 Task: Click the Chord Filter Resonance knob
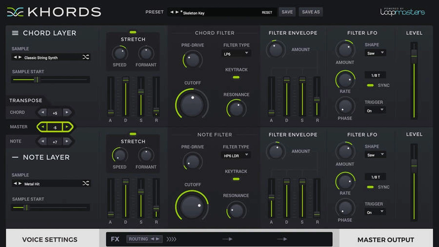click(x=236, y=109)
